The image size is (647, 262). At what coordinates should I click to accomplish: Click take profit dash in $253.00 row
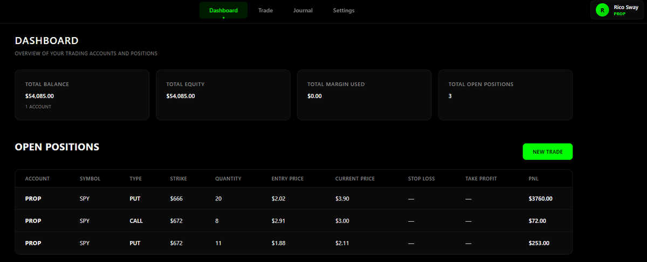click(x=469, y=243)
